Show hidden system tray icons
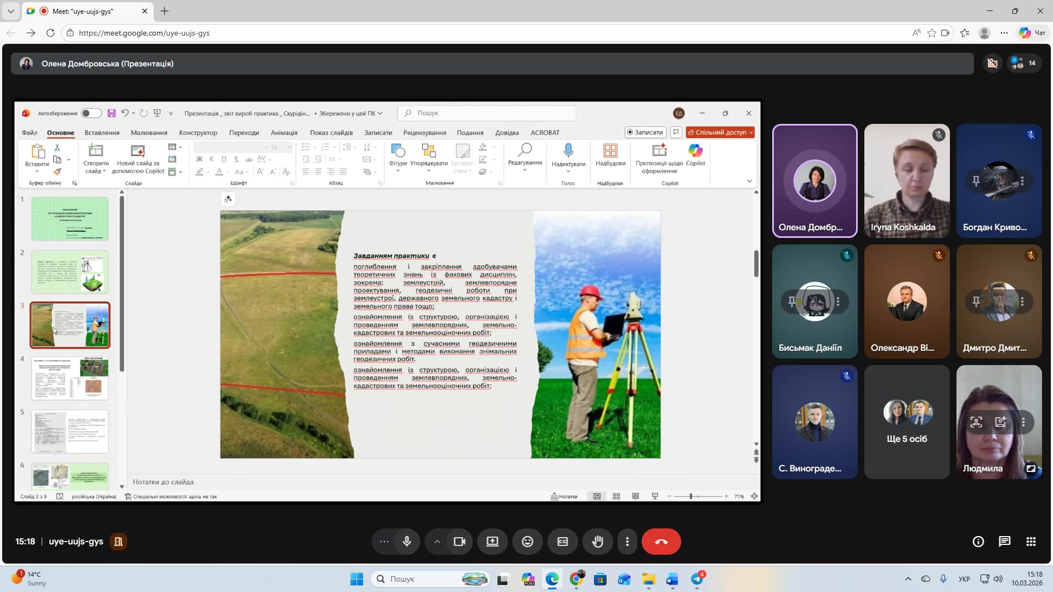The image size is (1053, 592). point(908,579)
